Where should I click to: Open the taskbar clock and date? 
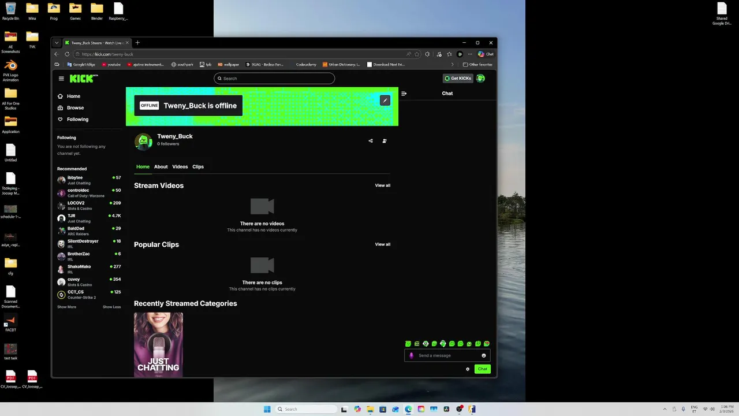pos(727,409)
